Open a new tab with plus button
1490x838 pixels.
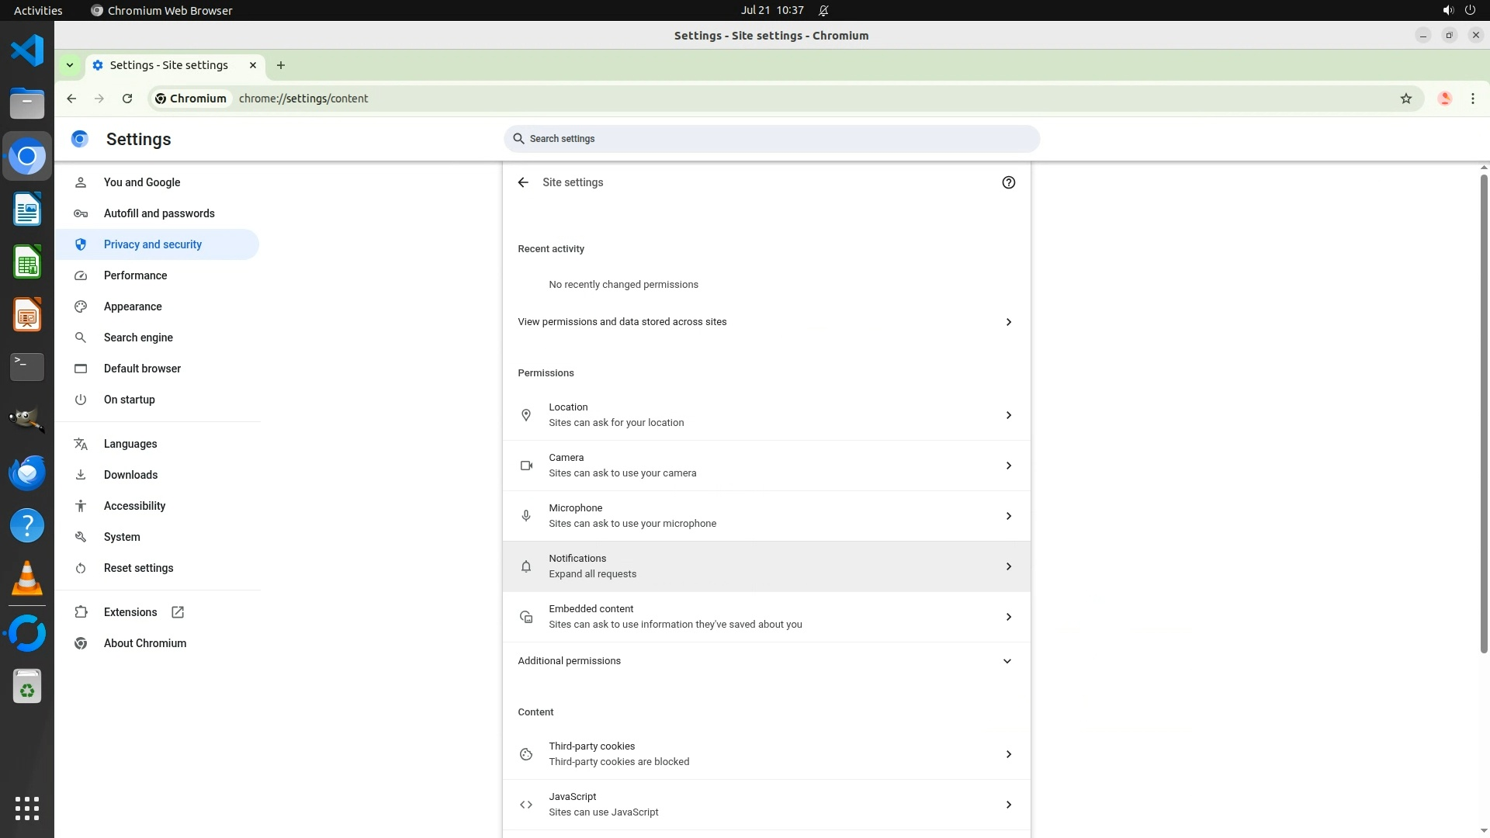point(281,65)
